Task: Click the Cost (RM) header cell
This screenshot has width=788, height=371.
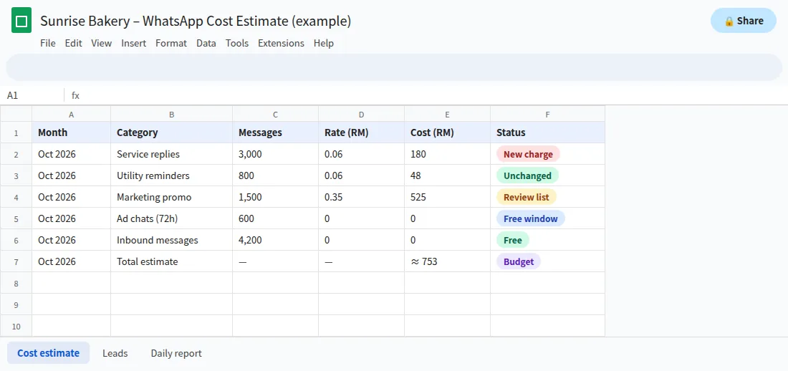Action: tap(447, 132)
